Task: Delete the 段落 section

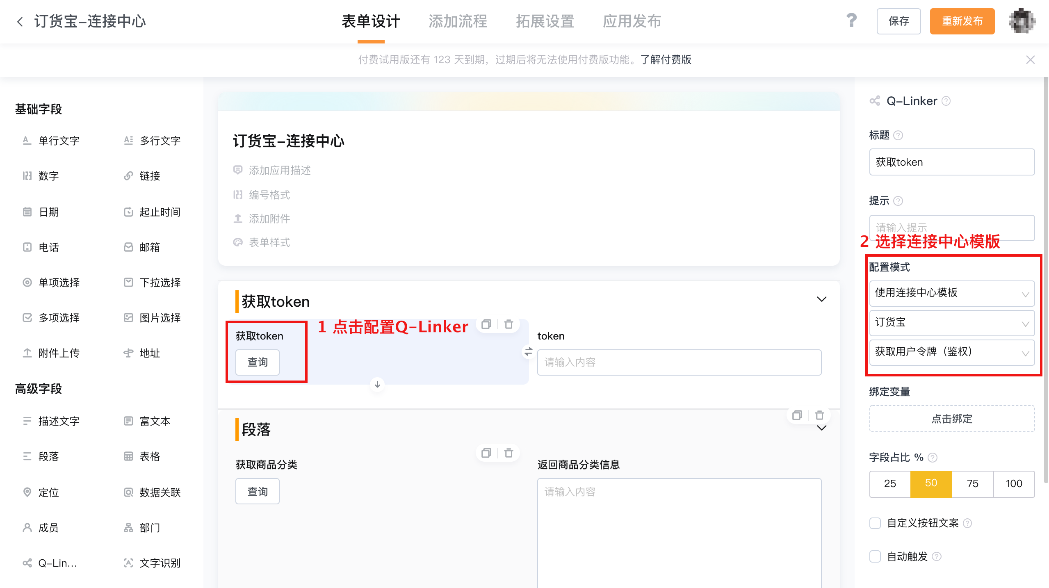Action: coord(819,415)
